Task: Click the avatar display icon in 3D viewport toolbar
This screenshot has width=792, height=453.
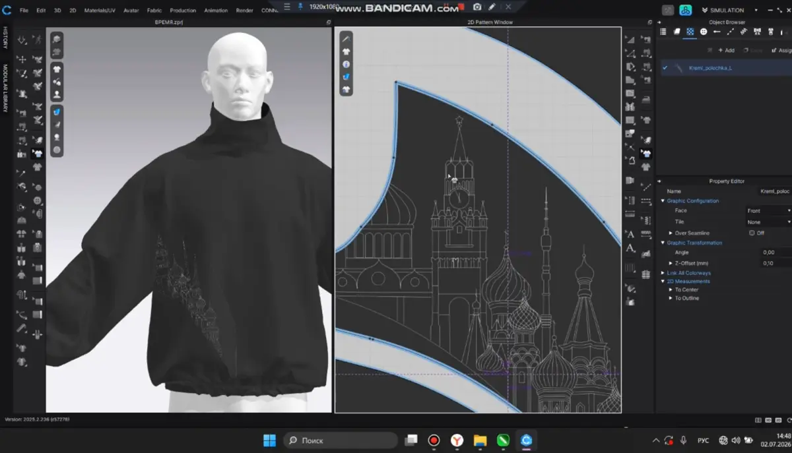Action: pos(57,95)
